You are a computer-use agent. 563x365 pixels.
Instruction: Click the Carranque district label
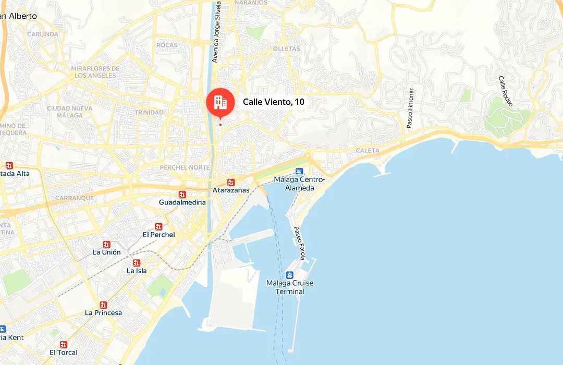75,198
